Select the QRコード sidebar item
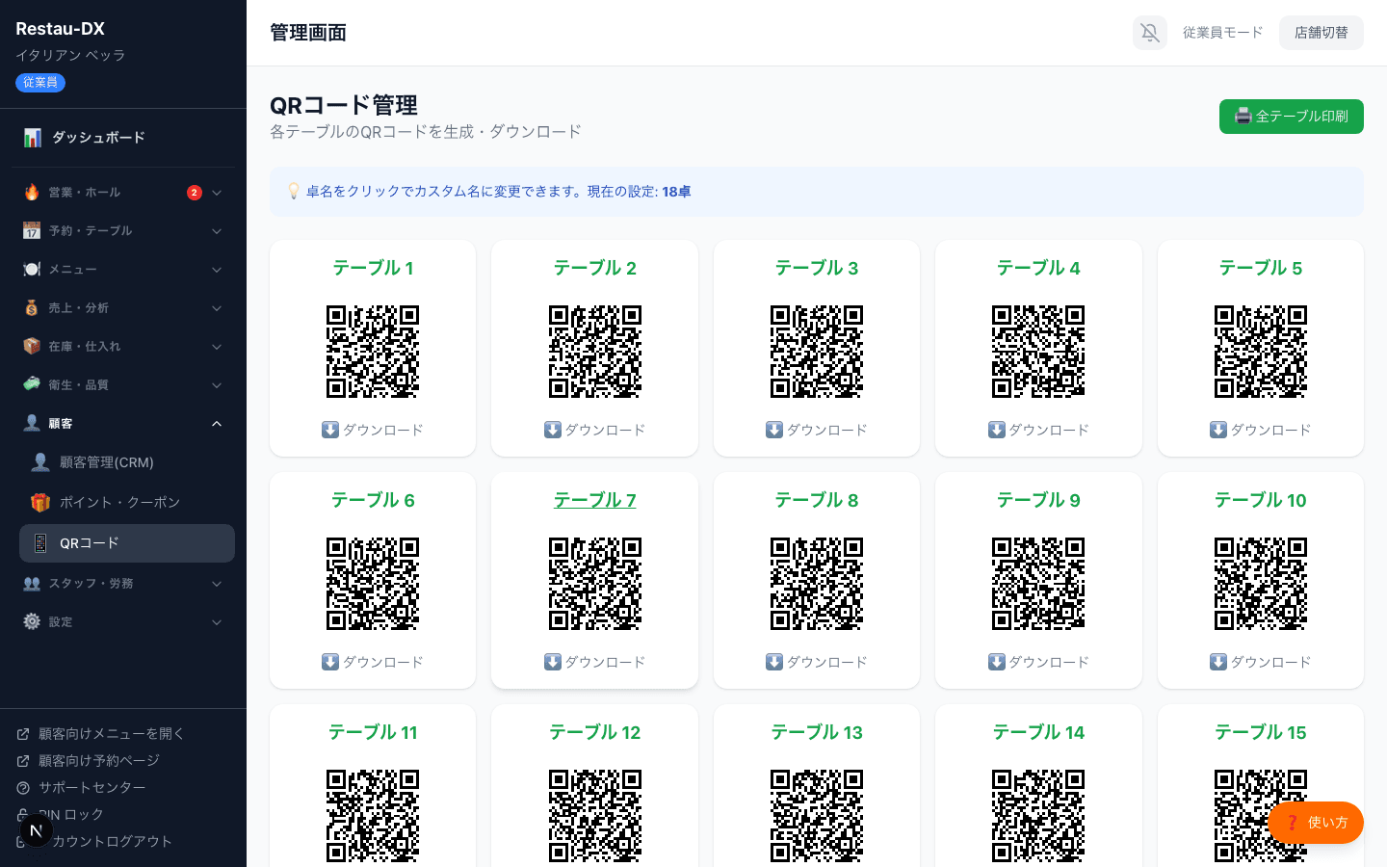This screenshot has width=1387, height=867. (x=127, y=543)
